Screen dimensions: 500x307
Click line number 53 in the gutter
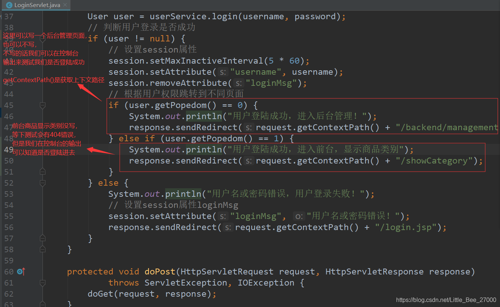click(x=9, y=194)
